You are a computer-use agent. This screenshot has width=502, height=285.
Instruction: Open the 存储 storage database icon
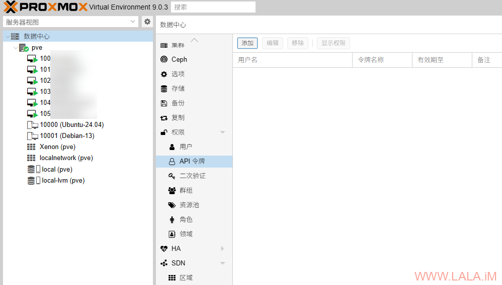coord(164,89)
